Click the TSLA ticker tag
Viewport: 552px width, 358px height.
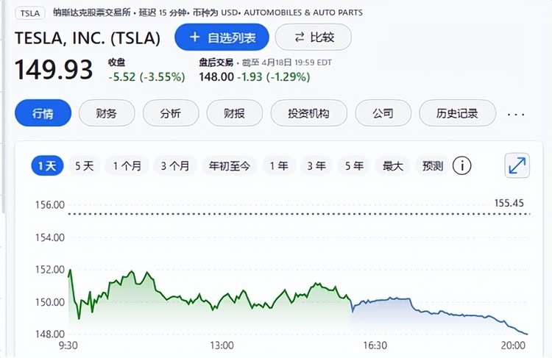(30, 13)
